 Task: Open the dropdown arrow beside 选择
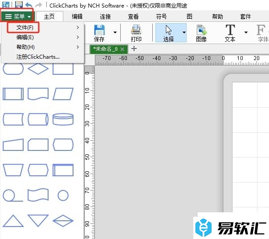click(184, 32)
